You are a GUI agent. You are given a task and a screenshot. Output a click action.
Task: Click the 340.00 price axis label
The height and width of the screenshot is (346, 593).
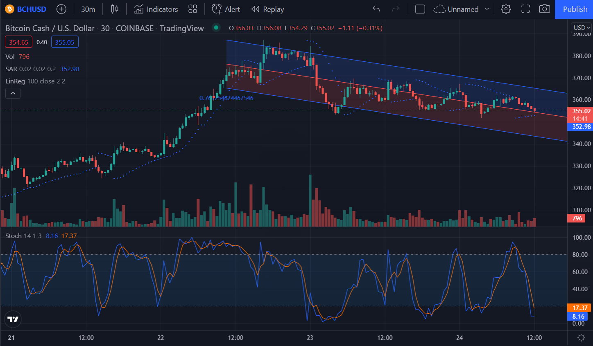pyautogui.click(x=582, y=144)
